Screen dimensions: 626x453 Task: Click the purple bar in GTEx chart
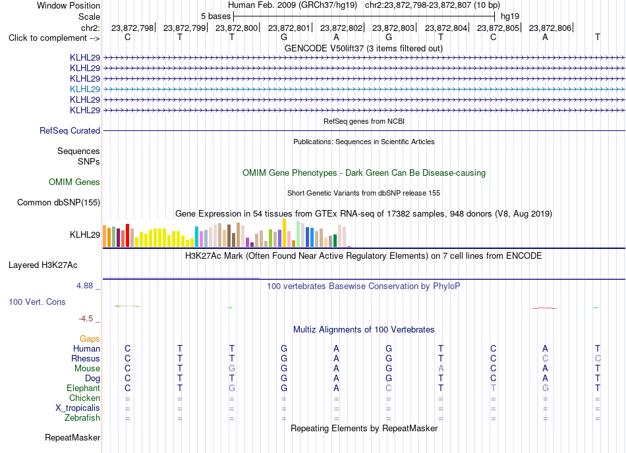[x=248, y=242]
